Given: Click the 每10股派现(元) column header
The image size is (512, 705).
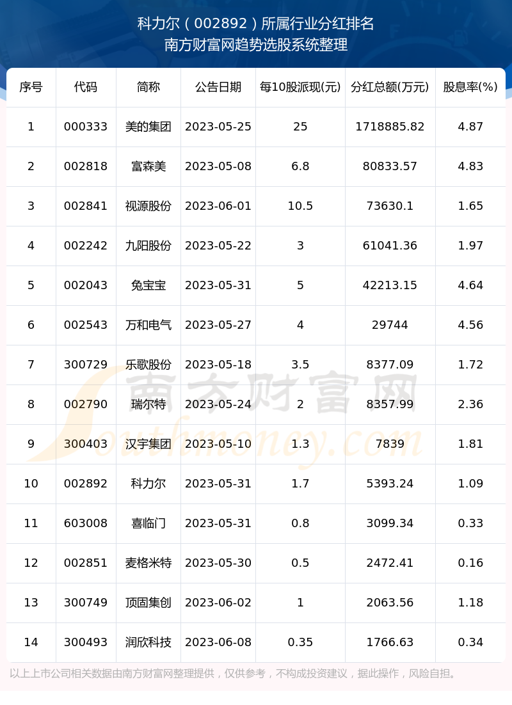Looking at the screenshot, I should click(x=300, y=87).
